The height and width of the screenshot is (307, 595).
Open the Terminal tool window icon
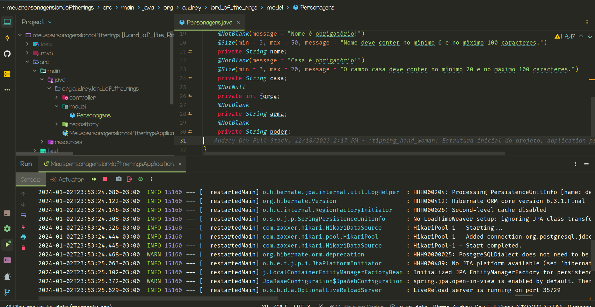click(7, 260)
